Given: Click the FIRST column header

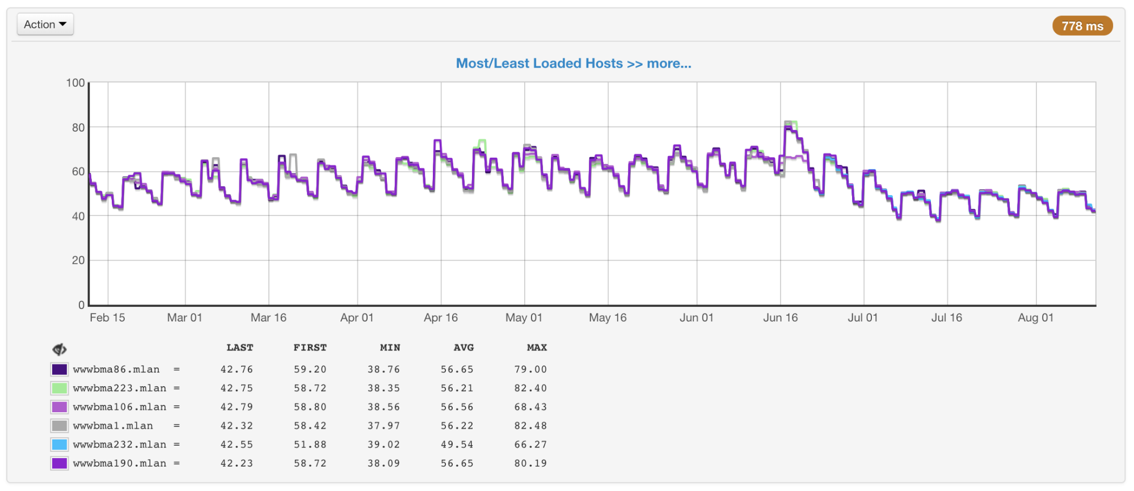Looking at the screenshot, I should click(x=310, y=348).
